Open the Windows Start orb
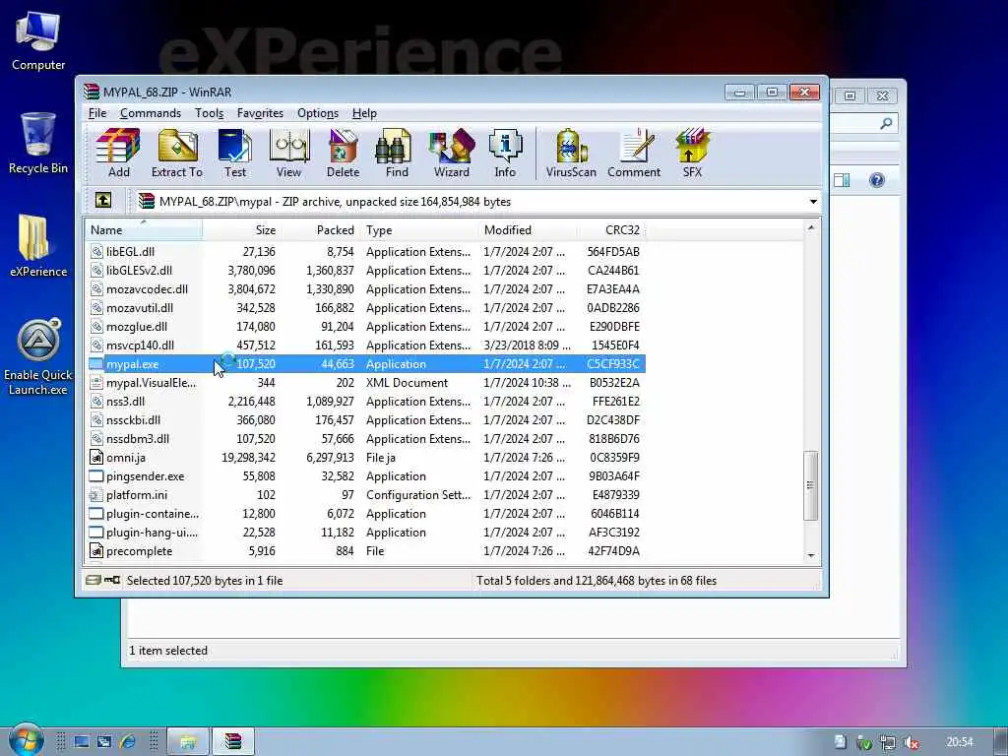 click(x=26, y=739)
